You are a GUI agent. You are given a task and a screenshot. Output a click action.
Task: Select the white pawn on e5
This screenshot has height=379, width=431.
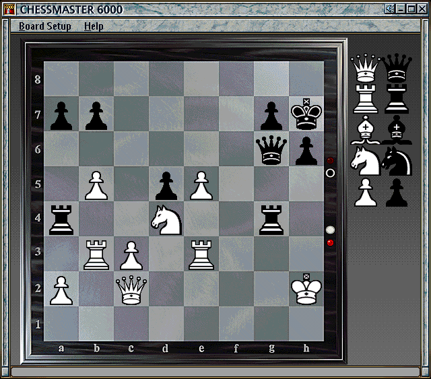tap(201, 186)
